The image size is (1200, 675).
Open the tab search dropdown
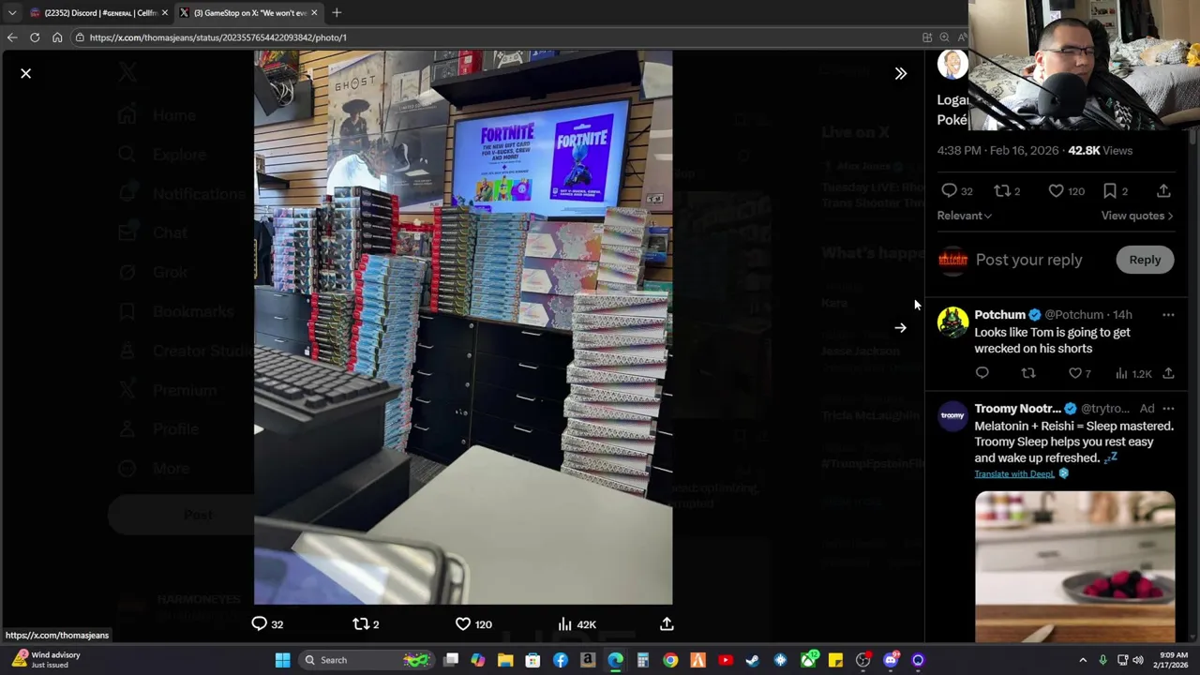tap(11, 12)
